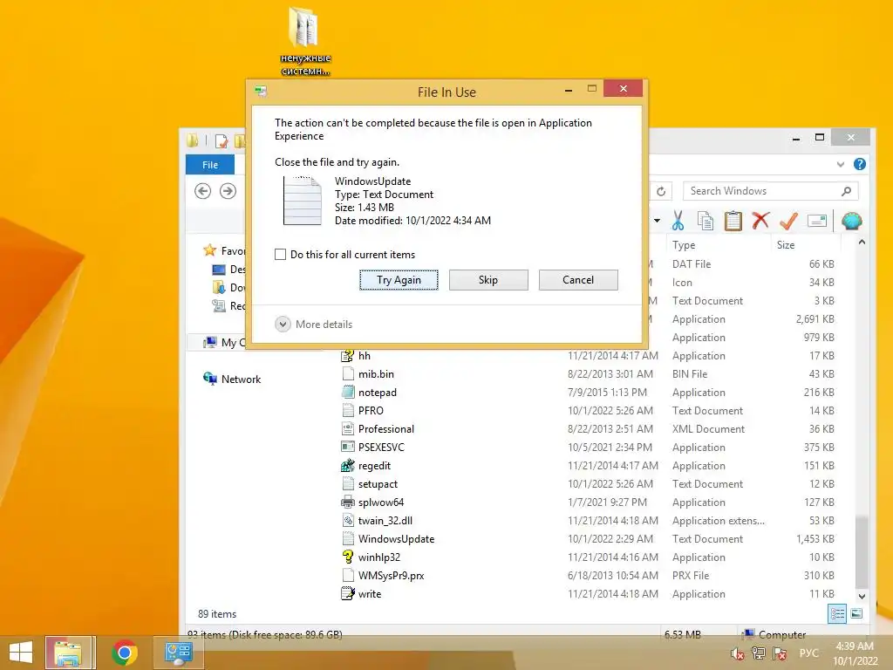Image resolution: width=893 pixels, height=670 pixels.
Task: Select the WMSysPr9.prx file
Action: 587,576
